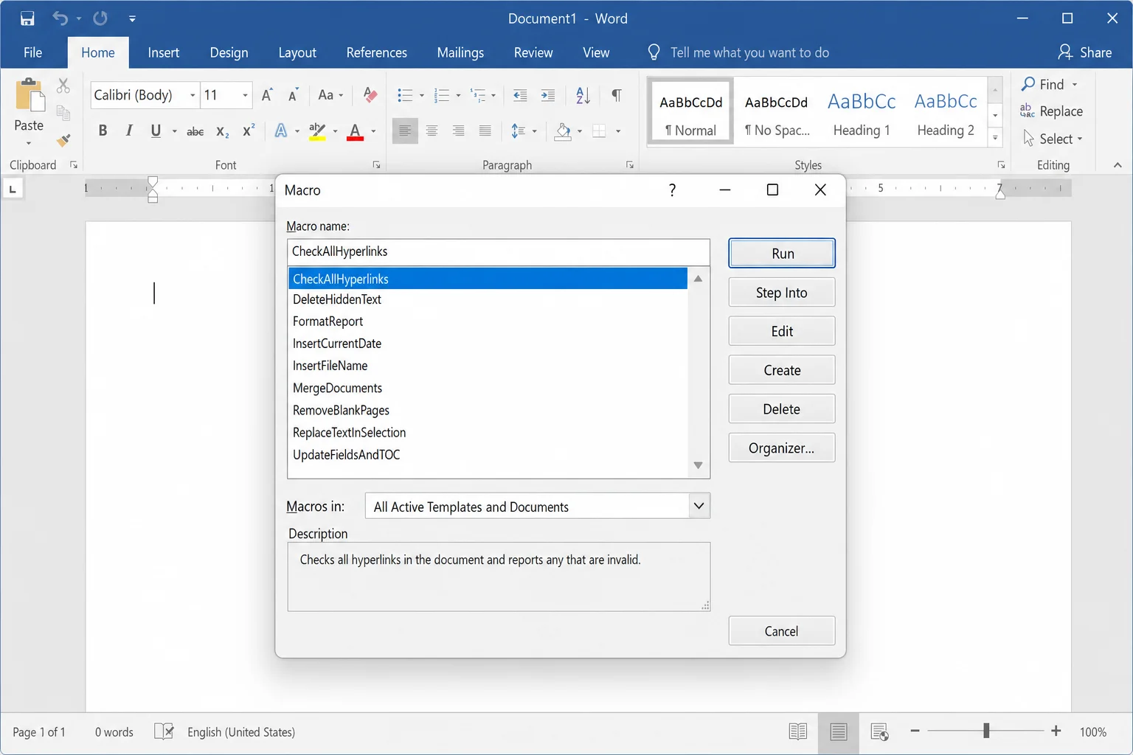Screen dimensions: 1133x755
Task: Click the zoom slider handle
Action: point(986,731)
